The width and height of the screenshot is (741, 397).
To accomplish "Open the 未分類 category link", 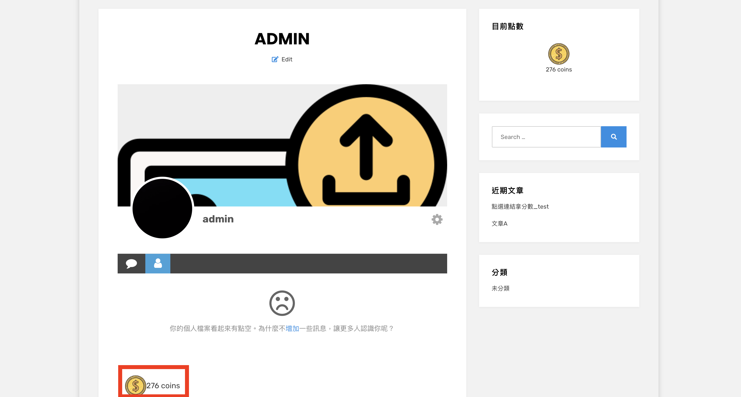I will tap(500, 288).
